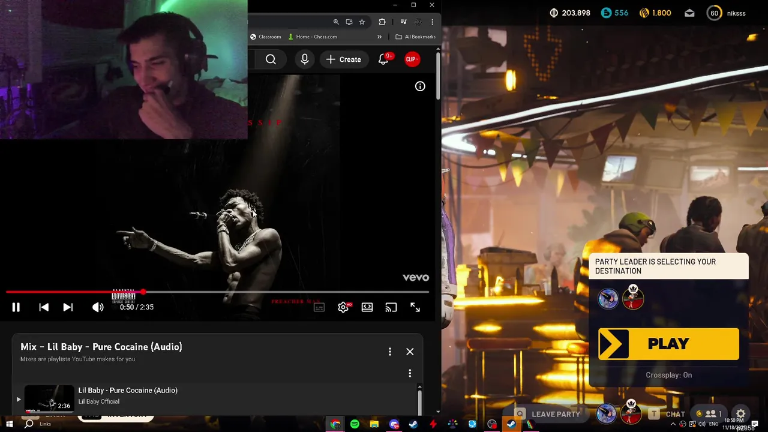Viewport: 768px width, 432px height.
Task: Toggle subtitles/closed captions button
Action: click(319, 307)
